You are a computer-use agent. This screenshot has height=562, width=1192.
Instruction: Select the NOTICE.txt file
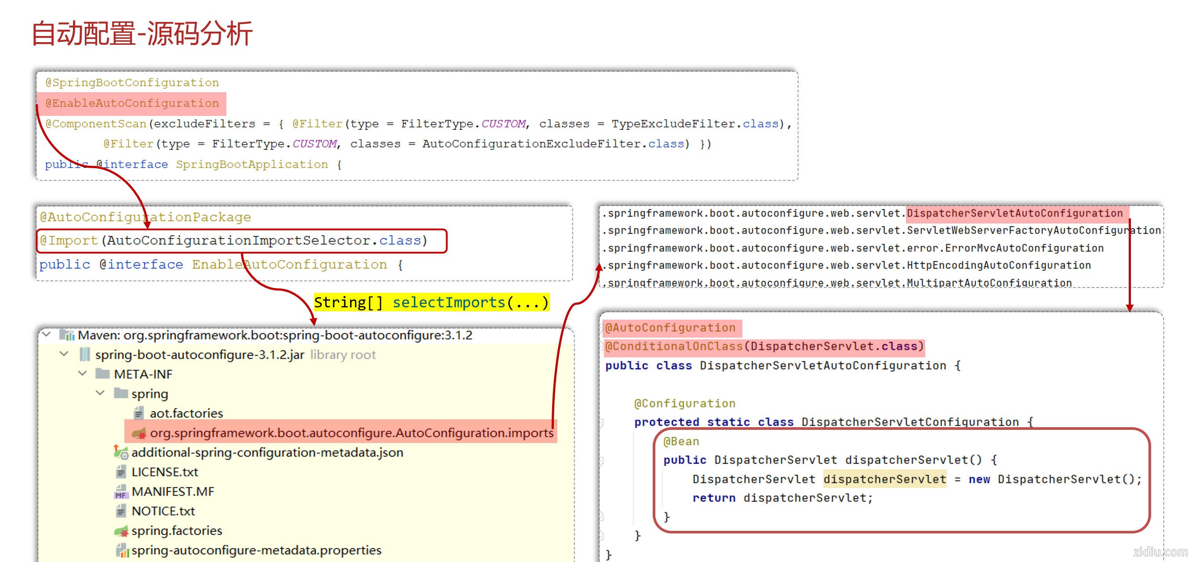[x=163, y=511]
